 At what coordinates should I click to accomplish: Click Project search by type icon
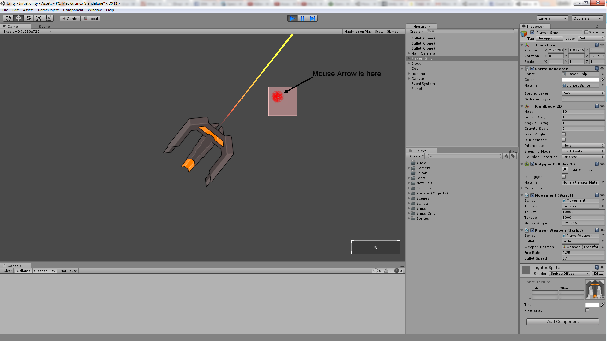[x=506, y=156]
